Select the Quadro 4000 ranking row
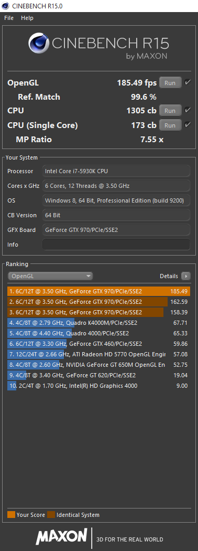 98,333
